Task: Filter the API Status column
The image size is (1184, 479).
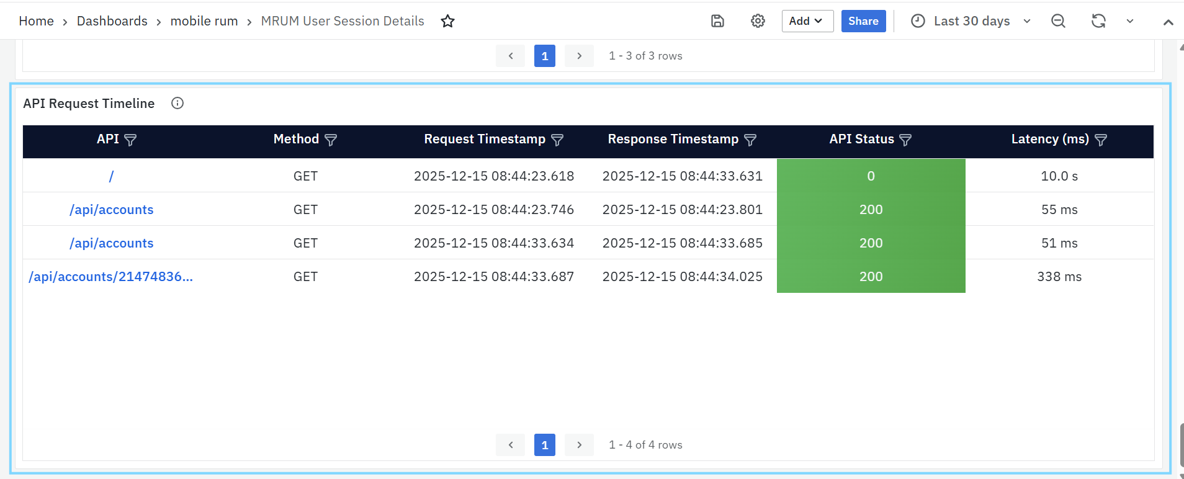Action: coord(905,140)
